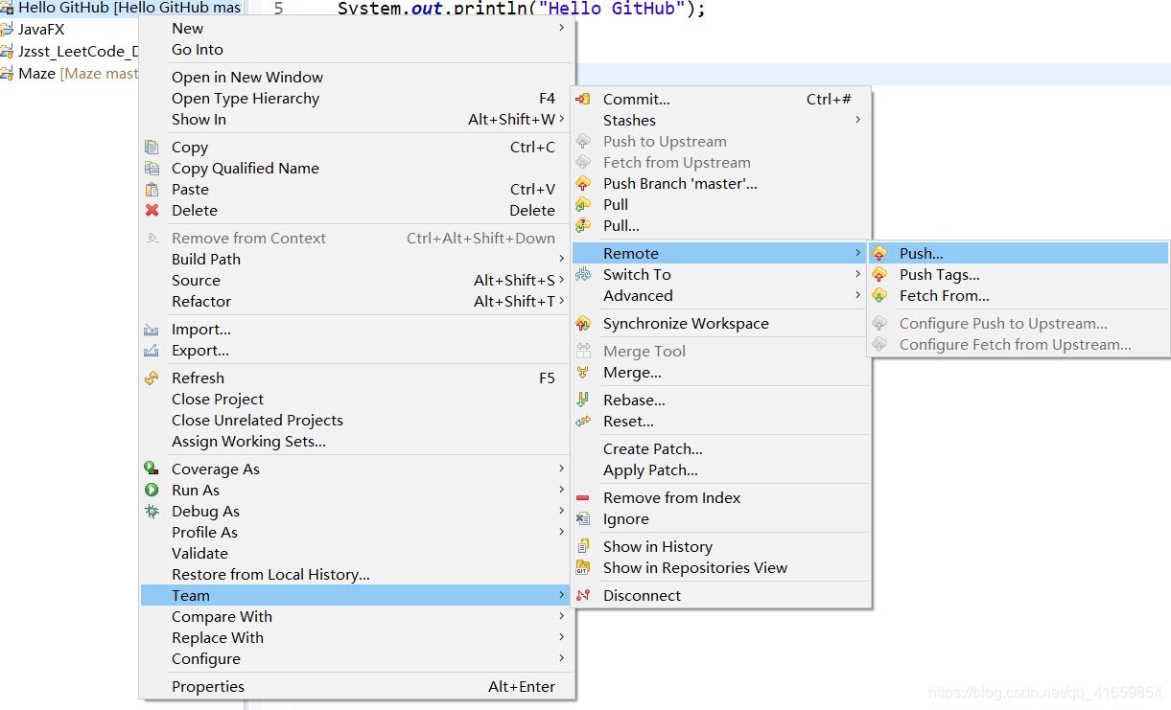Click the Rebase icon

[582, 400]
